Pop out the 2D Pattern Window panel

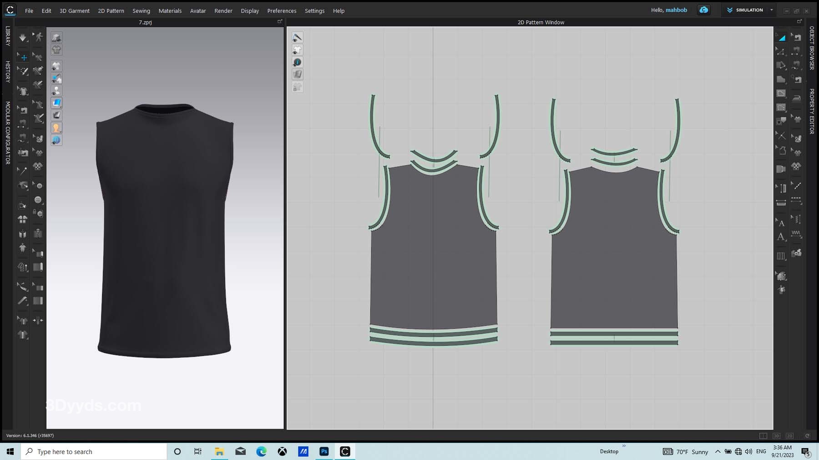[x=799, y=22]
